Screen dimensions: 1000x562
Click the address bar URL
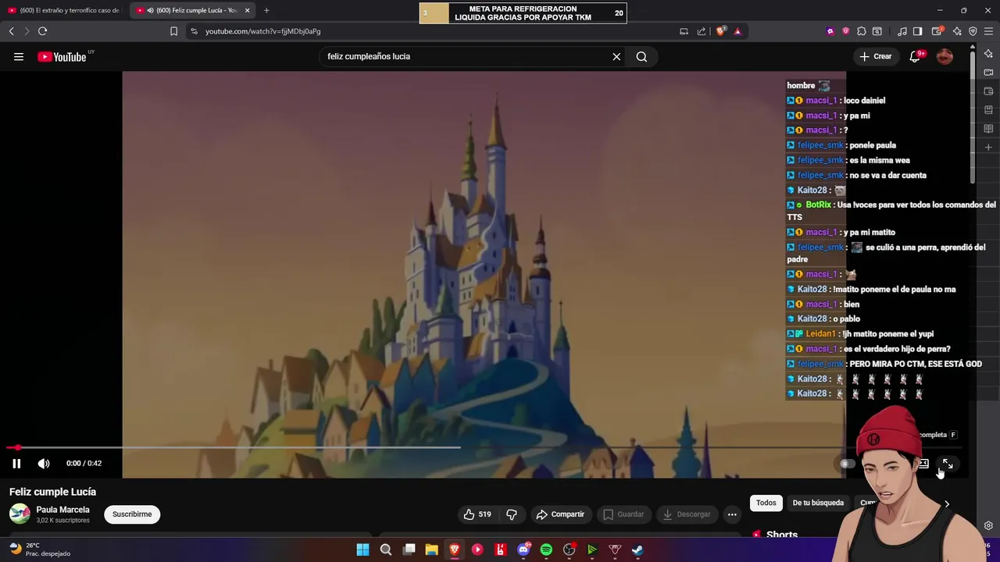coord(263,31)
